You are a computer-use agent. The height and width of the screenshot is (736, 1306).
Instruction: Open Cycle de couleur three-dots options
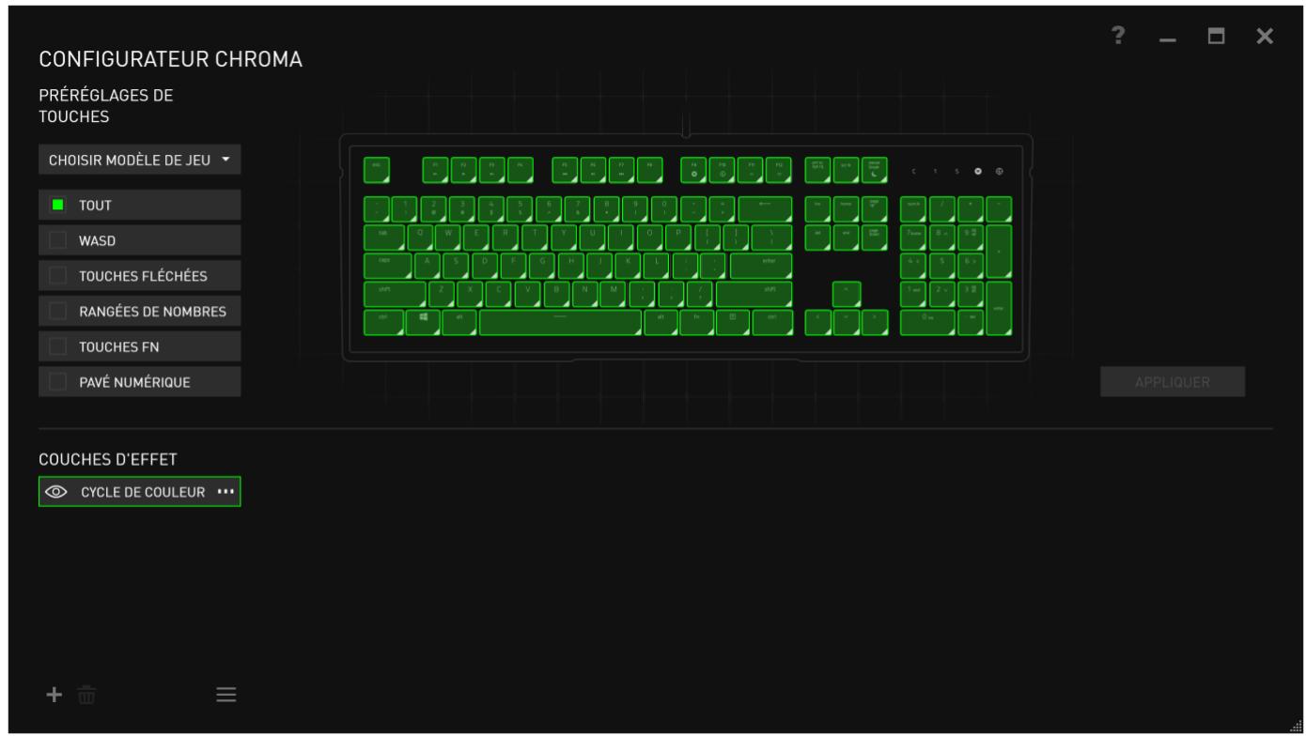225,492
